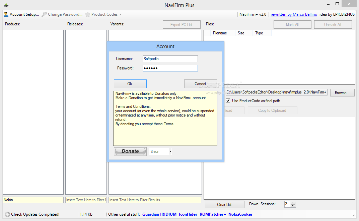359x221 pixels.
Task: Click the Releases filter text field
Action: click(x=86, y=200)
